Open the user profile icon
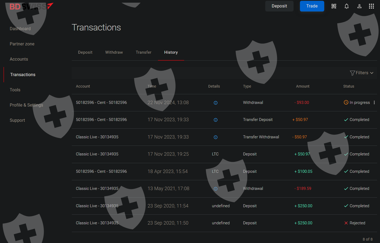 pyautogui.click(x=359, y=6)
